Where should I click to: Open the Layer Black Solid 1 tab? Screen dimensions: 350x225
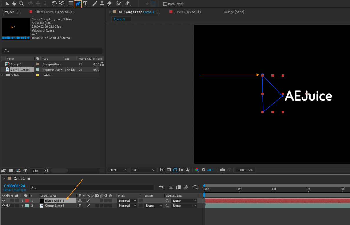[x=188, y=12]
